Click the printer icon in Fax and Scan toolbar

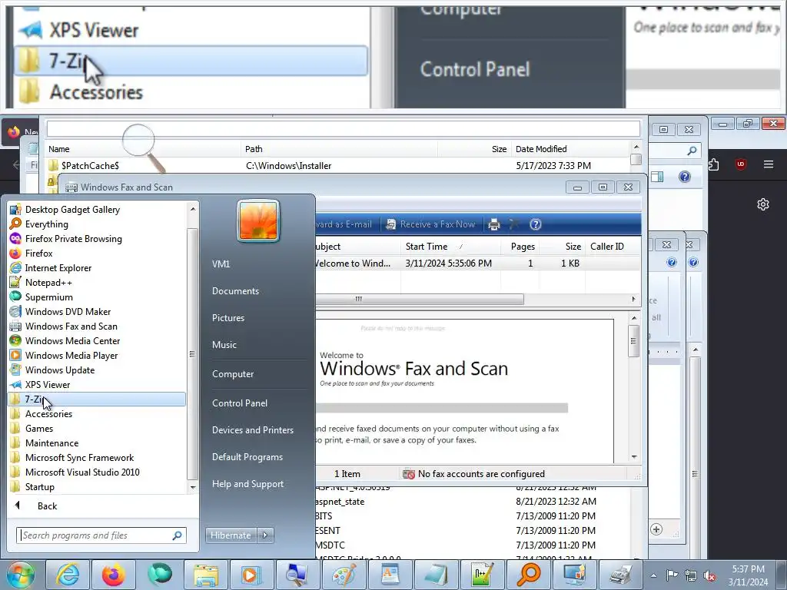pos(494,224)
